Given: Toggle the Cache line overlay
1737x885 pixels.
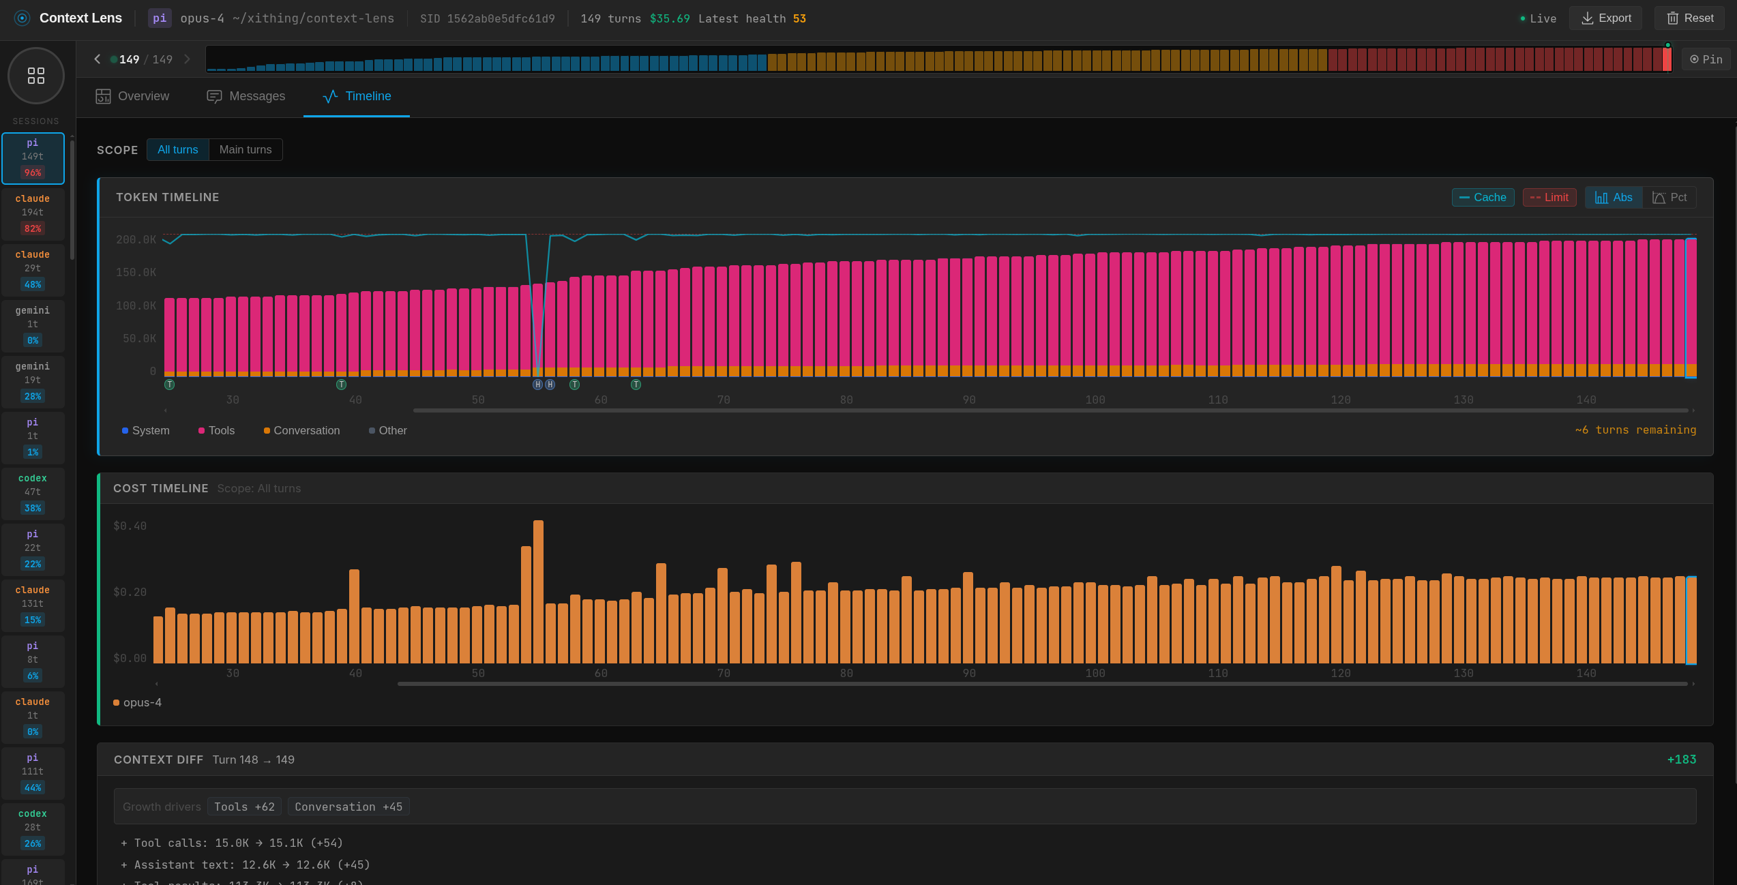Looking at the screenshot, I should tap(1483, 197).
